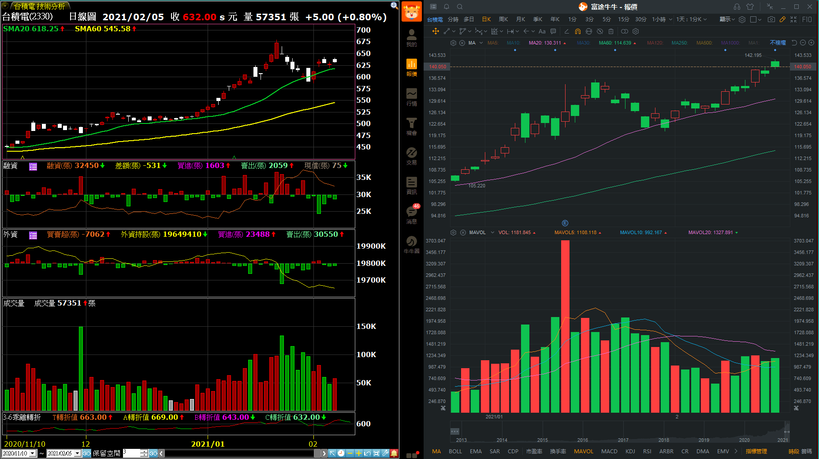Open chart settings gear next to 顯示

[742, 19]
